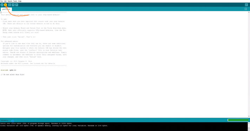Click the yellow Upload arrow button
Viewport: 250px width, 131px height.
pos(6,5)
